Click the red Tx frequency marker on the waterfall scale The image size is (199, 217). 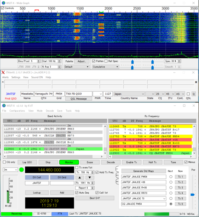(37, 11)
